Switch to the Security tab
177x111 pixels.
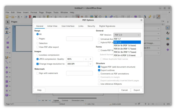[91, 26]
